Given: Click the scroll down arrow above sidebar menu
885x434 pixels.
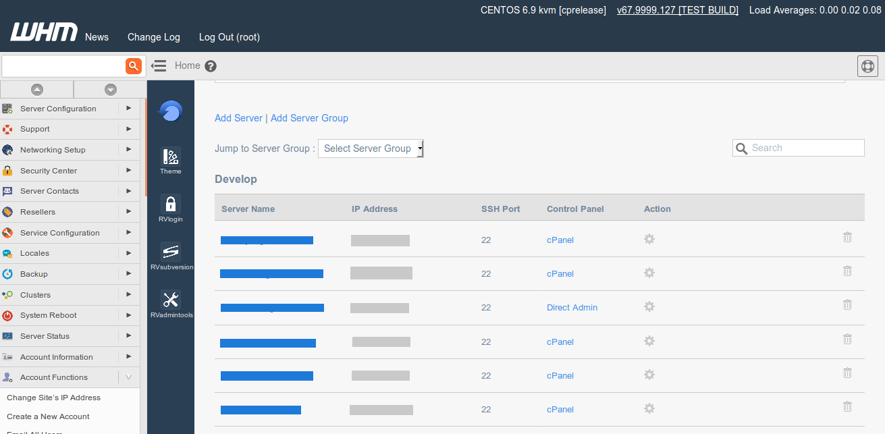Looking at the screenshot, I should coord(111,89).
